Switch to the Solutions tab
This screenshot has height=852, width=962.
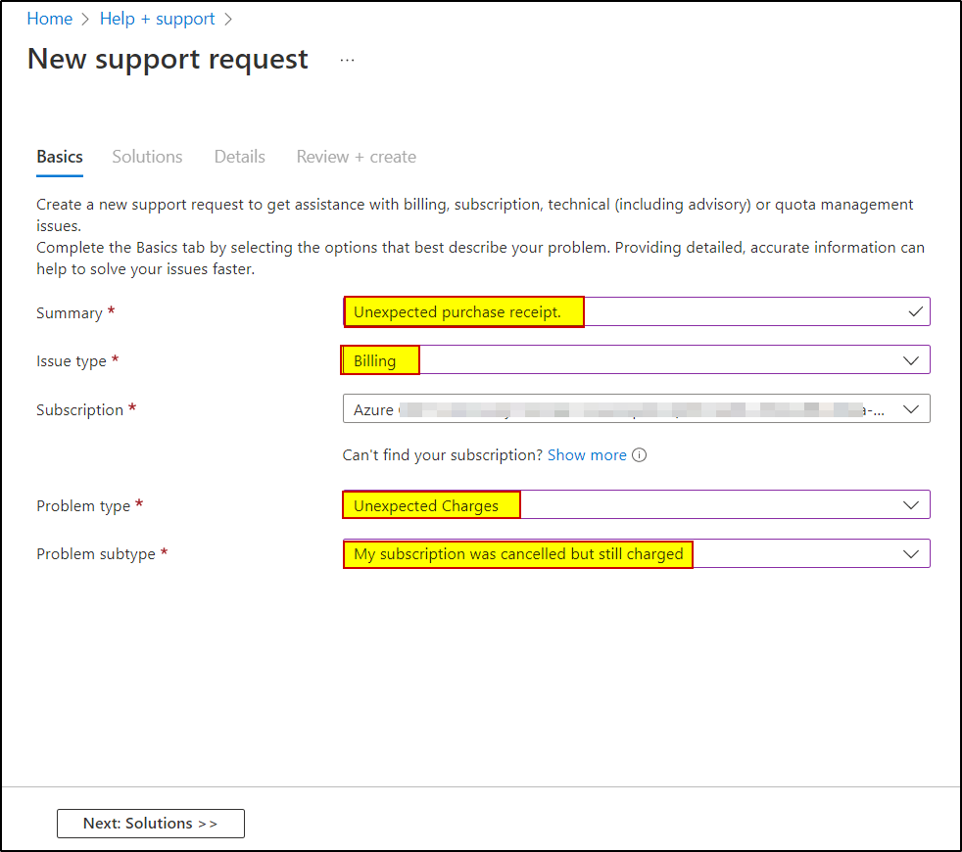147,157
